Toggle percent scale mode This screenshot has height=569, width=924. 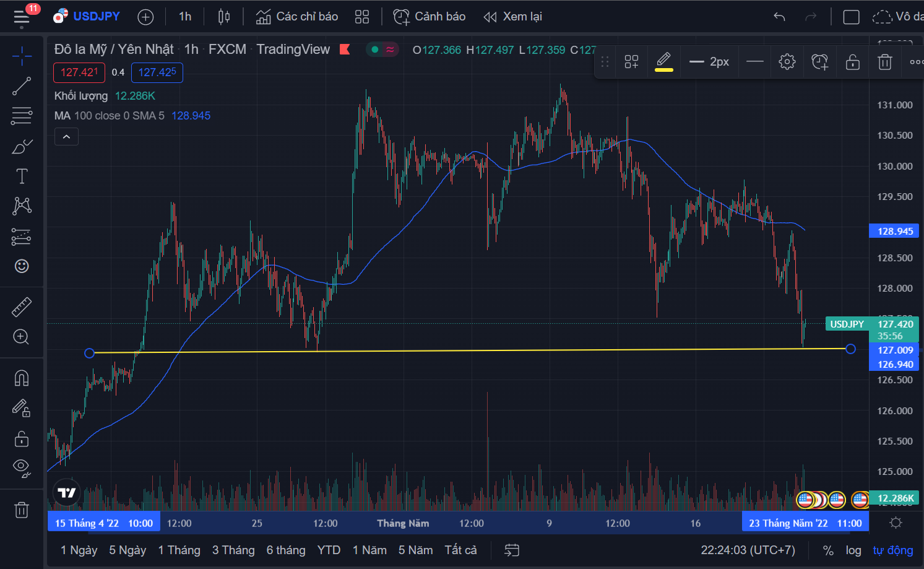[x=828, y=550]
